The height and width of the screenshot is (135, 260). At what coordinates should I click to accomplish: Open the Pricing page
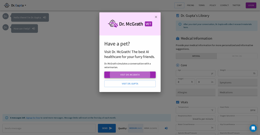click(x=190, y=5)
